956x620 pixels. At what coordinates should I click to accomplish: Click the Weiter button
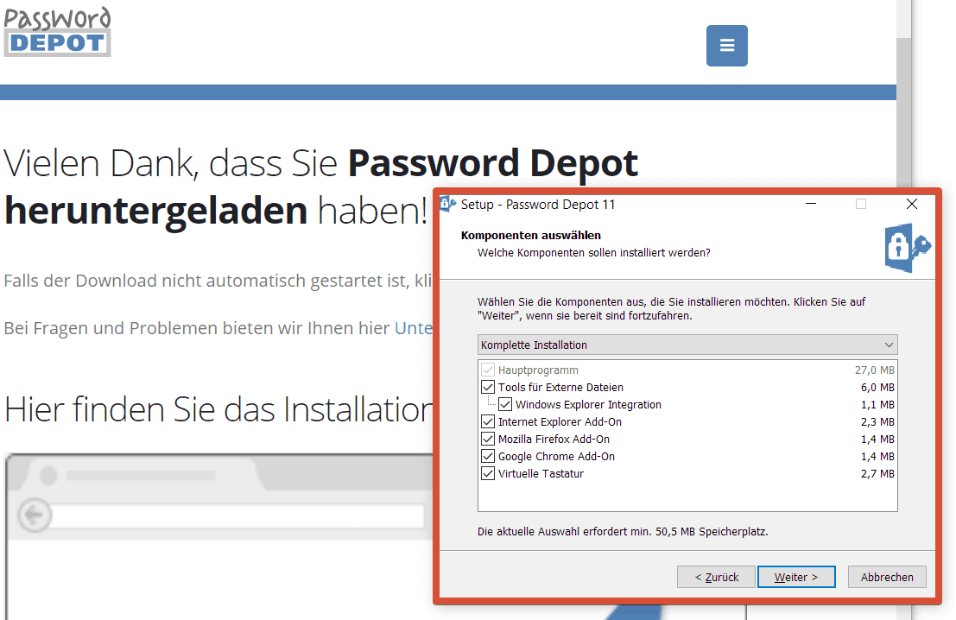[796, 577]
